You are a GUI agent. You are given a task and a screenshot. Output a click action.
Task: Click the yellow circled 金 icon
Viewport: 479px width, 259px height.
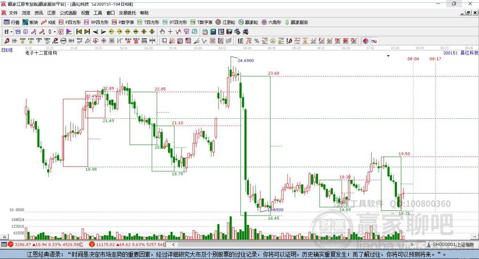(273, 41)
